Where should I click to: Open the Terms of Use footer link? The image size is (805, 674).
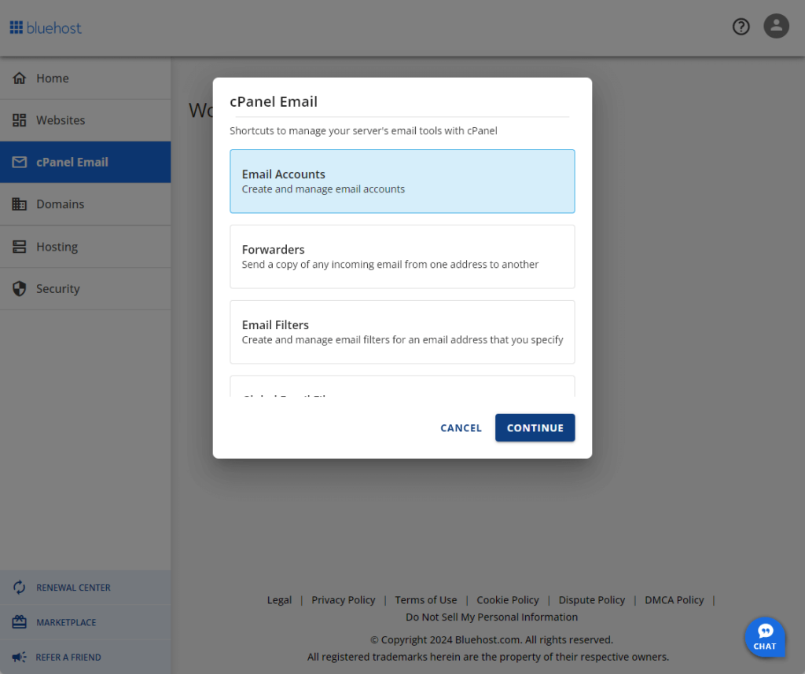tap(425, 600)
